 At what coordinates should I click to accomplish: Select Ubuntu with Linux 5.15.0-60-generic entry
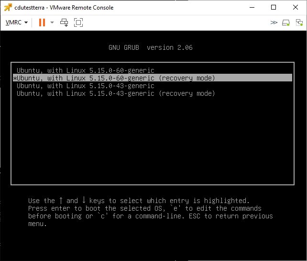(85, 70)
